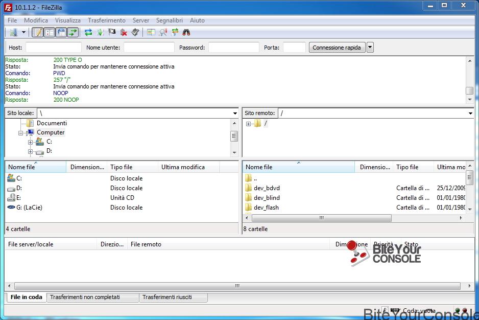This screenshot has height=320, width=479.
Task: Open the Sito remoto path dropdown
Action: pos(470,113)
